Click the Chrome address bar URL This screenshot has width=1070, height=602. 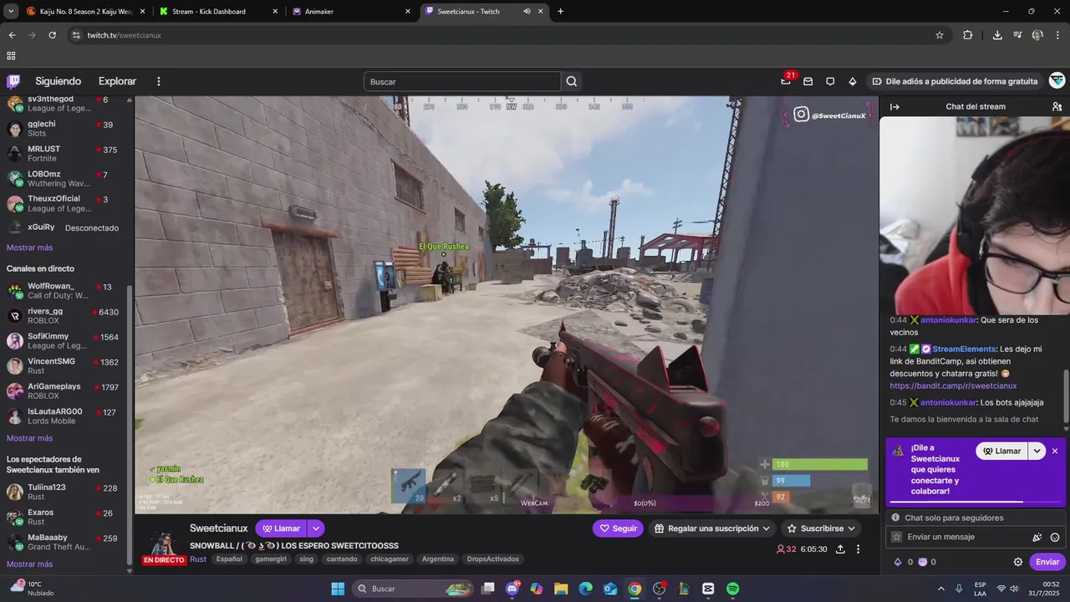click(x=125, y=35)
